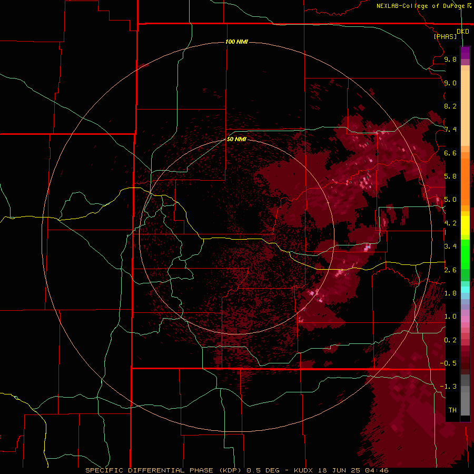
Task: Click the "50 NMI" range ring label
Action: pyautogui.click(x=236, y=139)
